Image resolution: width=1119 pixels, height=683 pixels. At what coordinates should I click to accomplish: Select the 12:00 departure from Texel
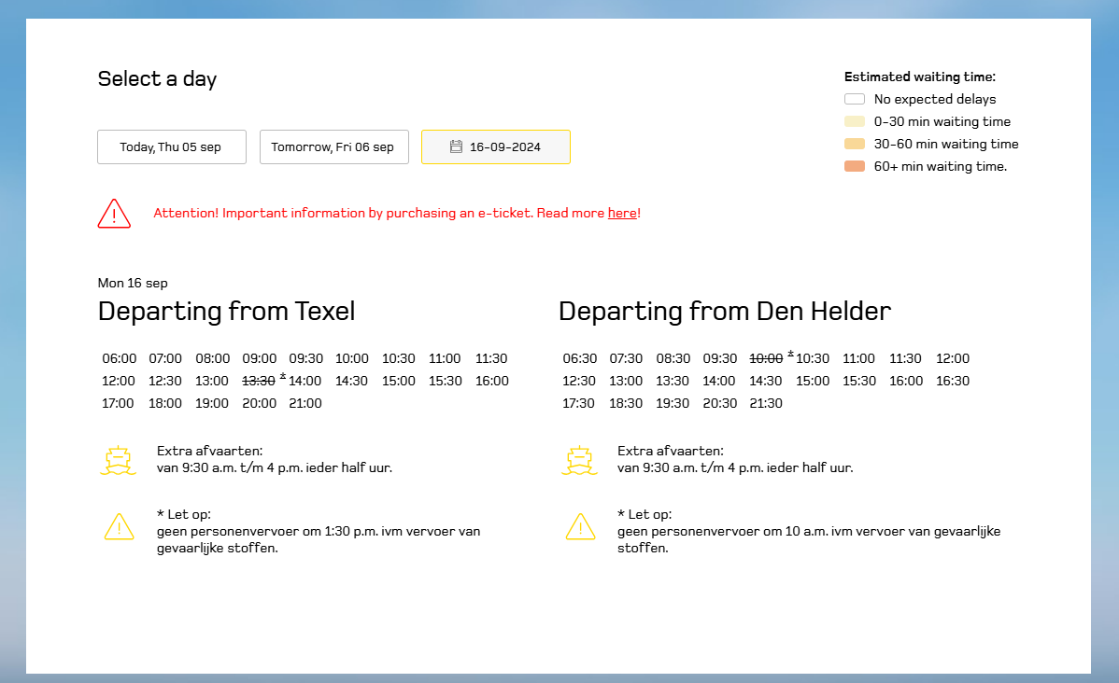[119, 381]
